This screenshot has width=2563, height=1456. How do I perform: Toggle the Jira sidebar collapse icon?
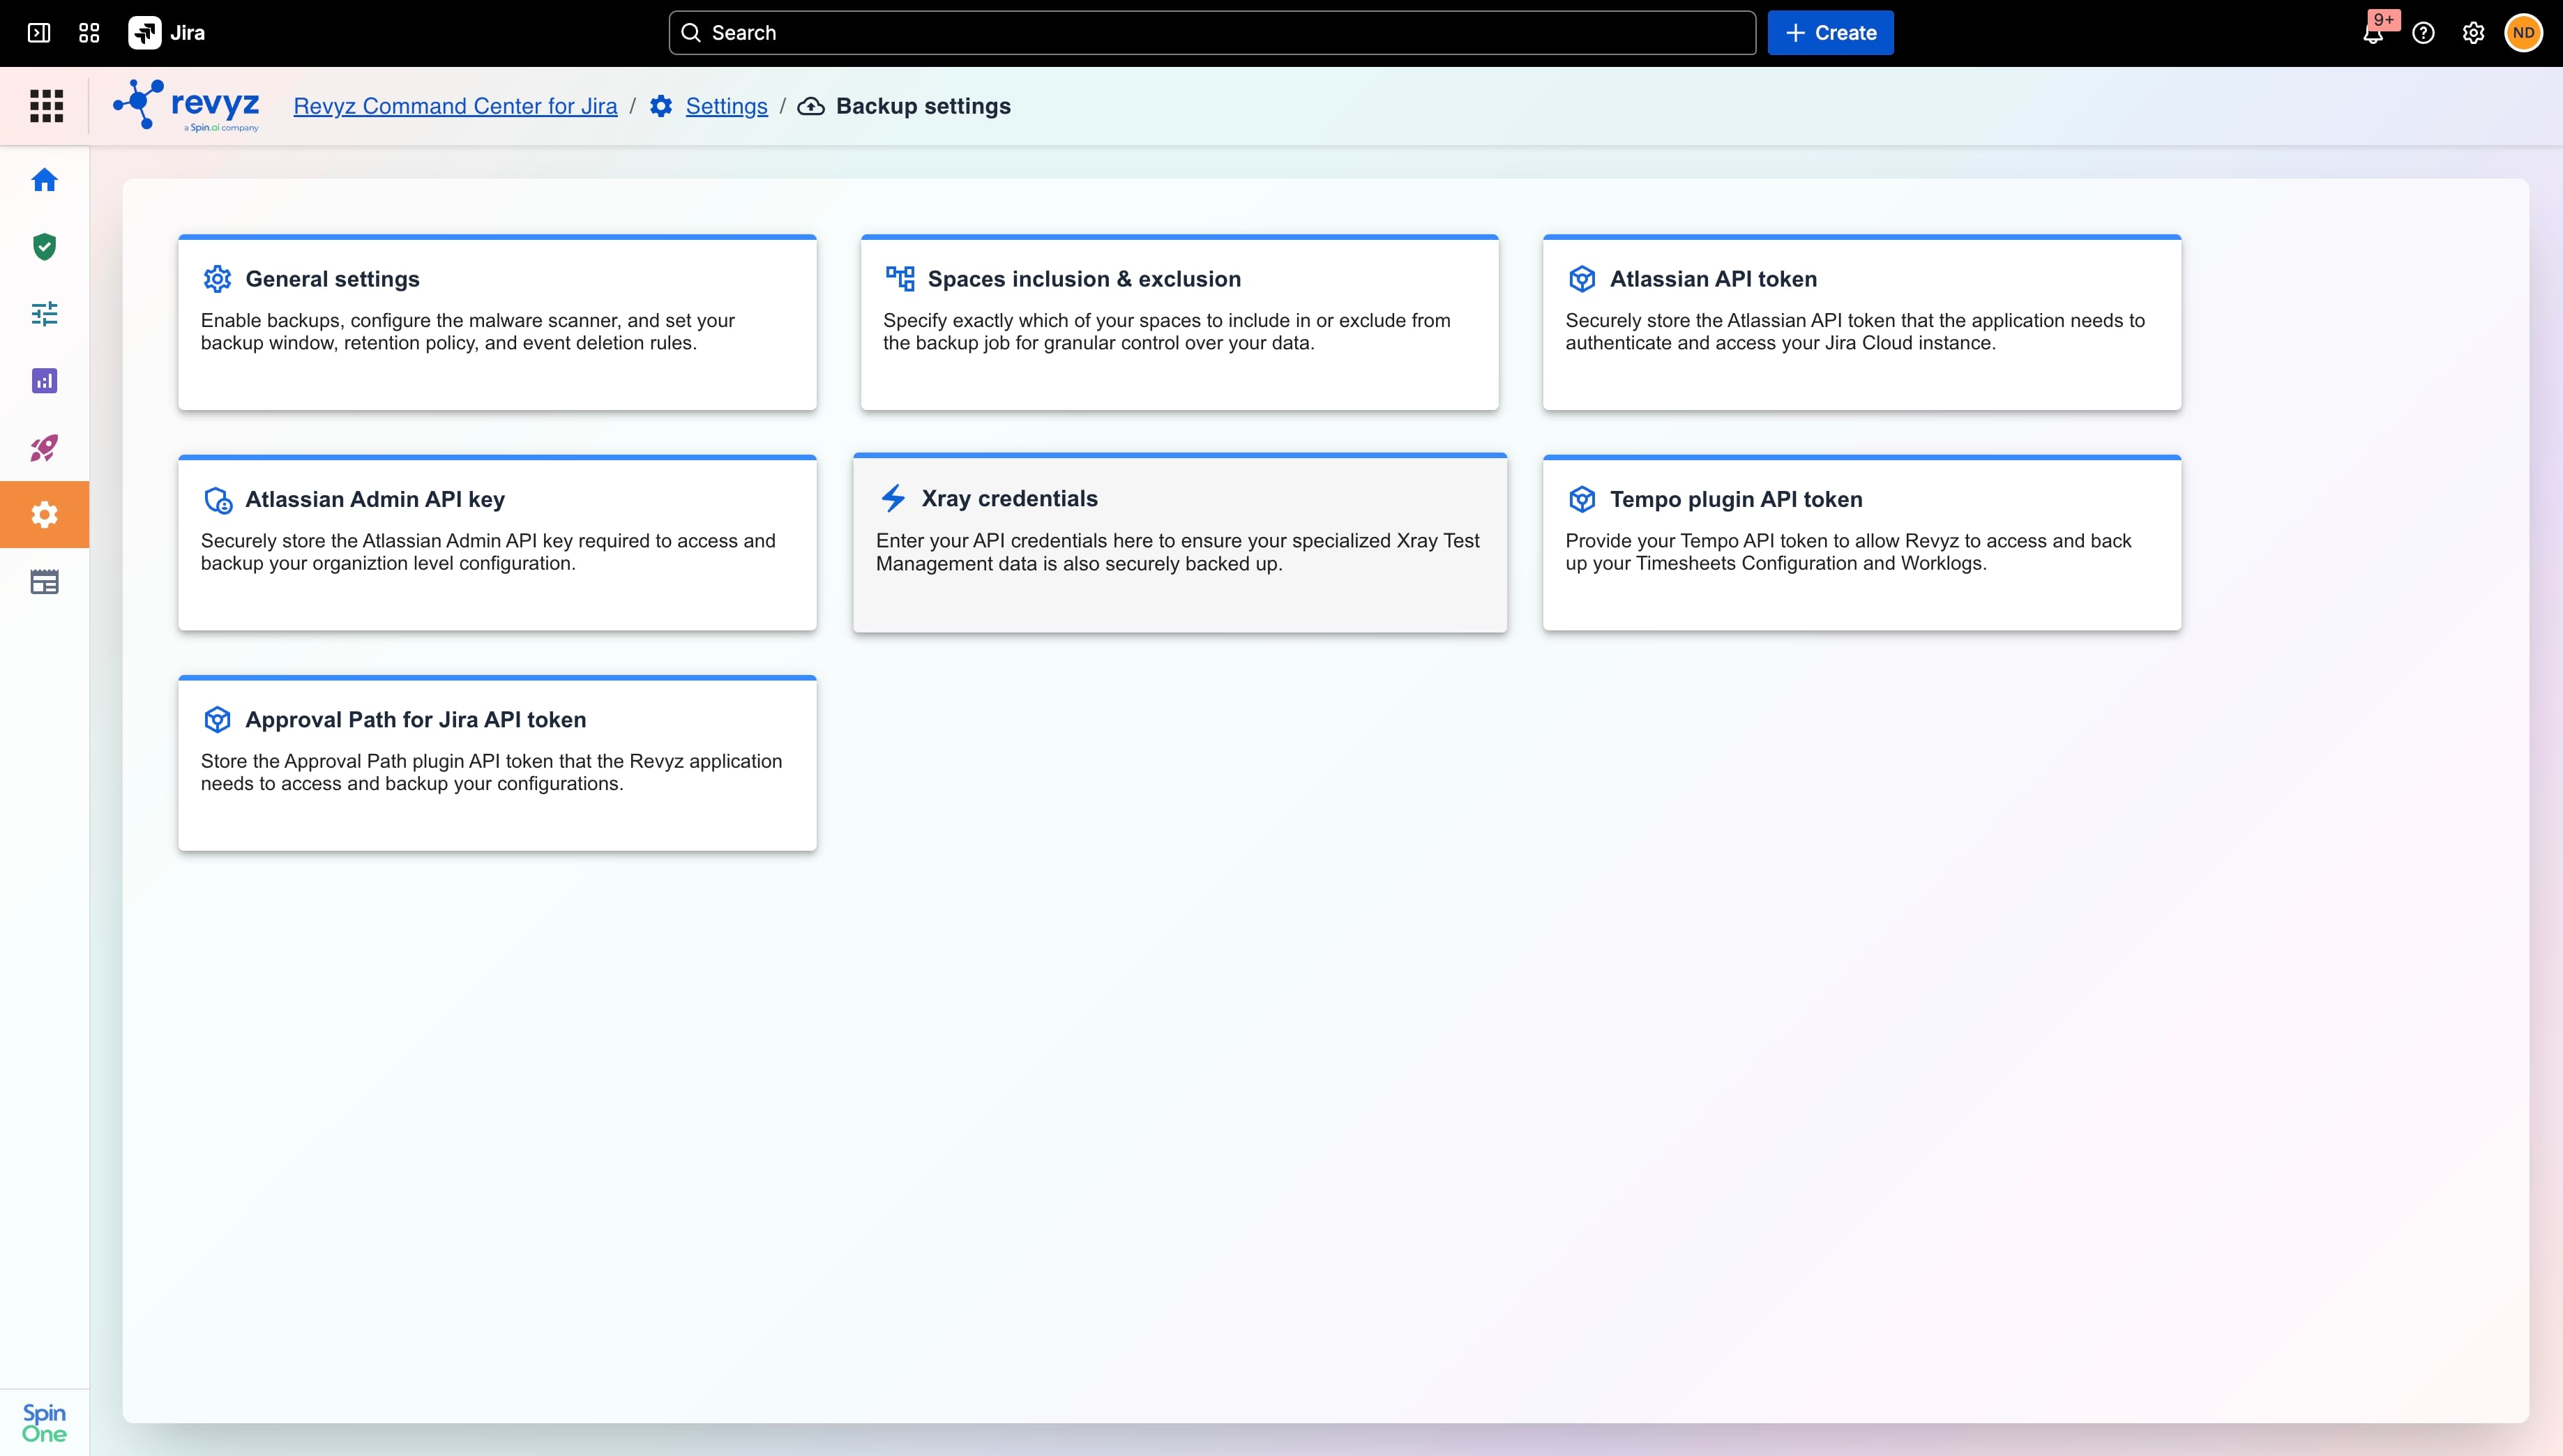(39, 33)
